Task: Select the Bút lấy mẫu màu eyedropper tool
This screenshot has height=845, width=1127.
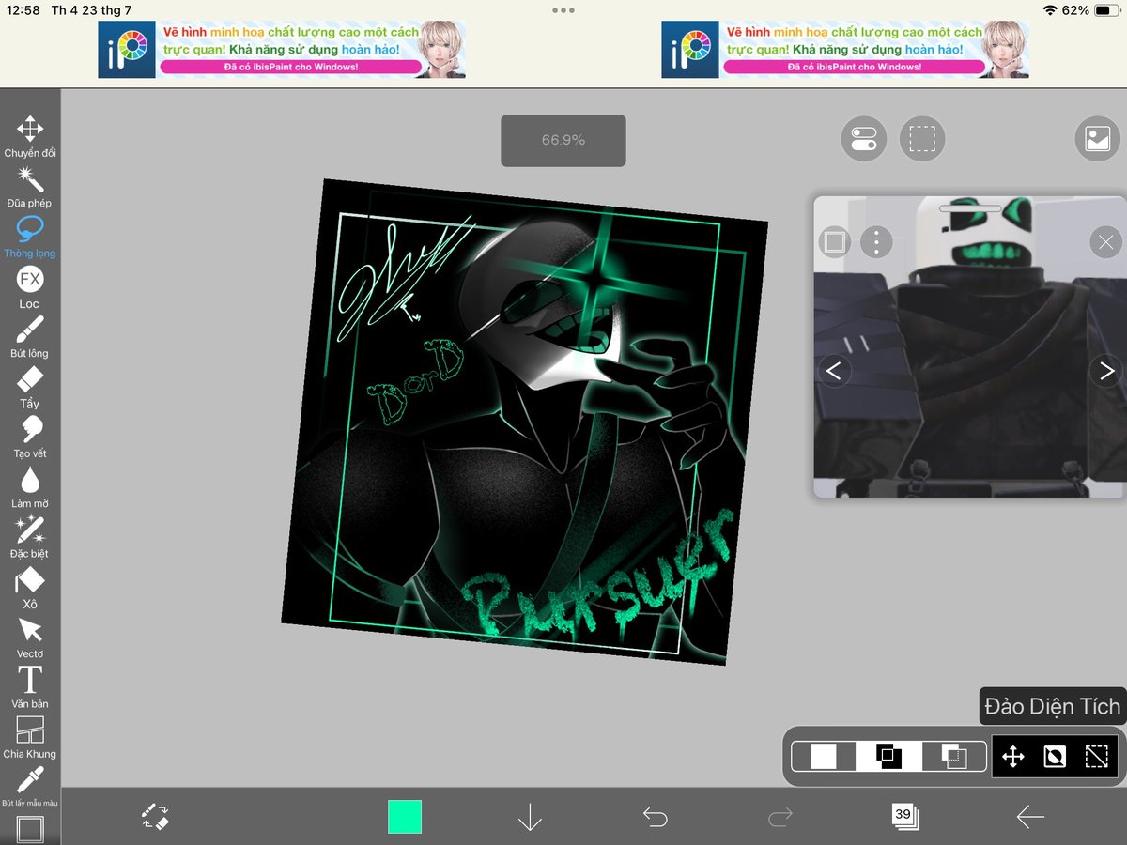Action: point(29,781)
